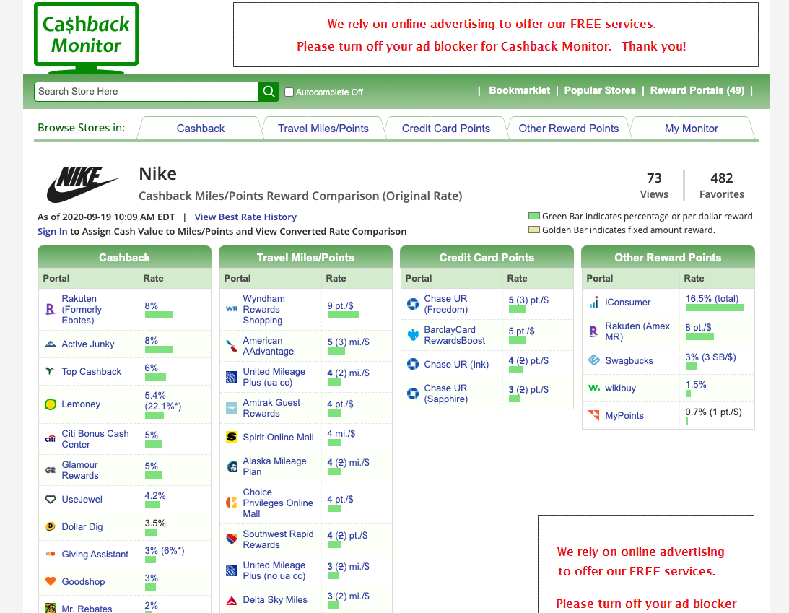Switch to the Travel Miles/Points tab
Image resolution: width=789 pixels, height=613 pixels.
pos(323,129)
